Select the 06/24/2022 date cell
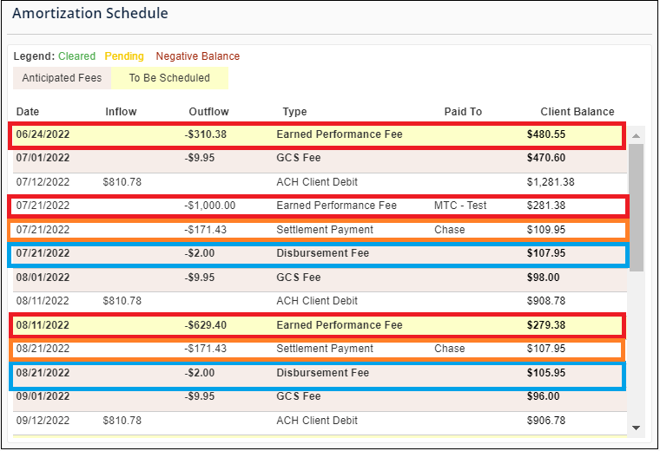 pyautogui.click(x=43, y=134)
